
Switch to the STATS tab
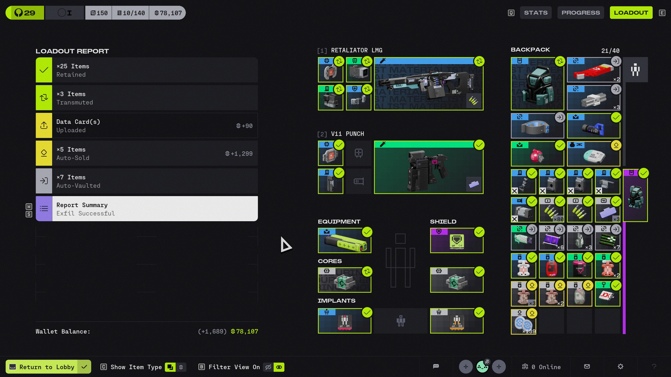click(x=535, y=13)
